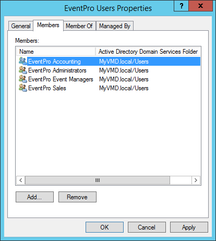This screenshot has height=241, width=216.
Task: Click the horizontal scrollbar right arrow
Action: pyautogui.click(x=196, y=180)
